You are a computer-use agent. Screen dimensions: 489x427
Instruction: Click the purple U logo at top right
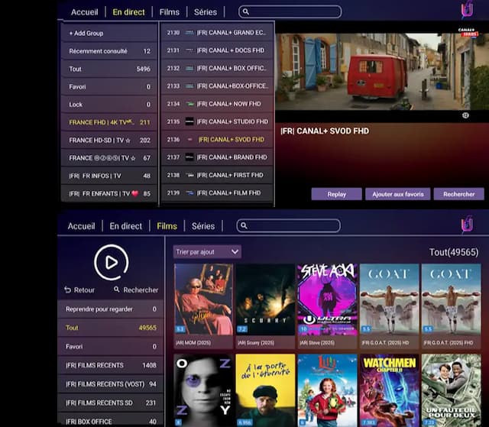(x=466, y=10)
